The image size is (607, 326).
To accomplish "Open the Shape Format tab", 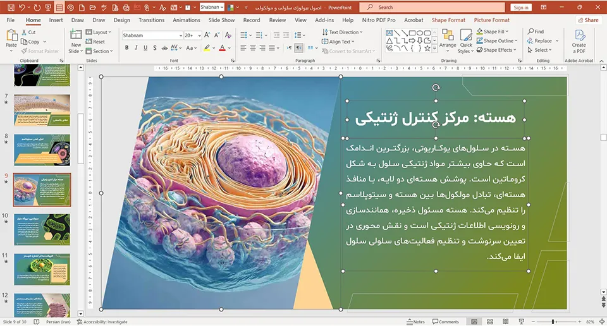I will [448, 20].
